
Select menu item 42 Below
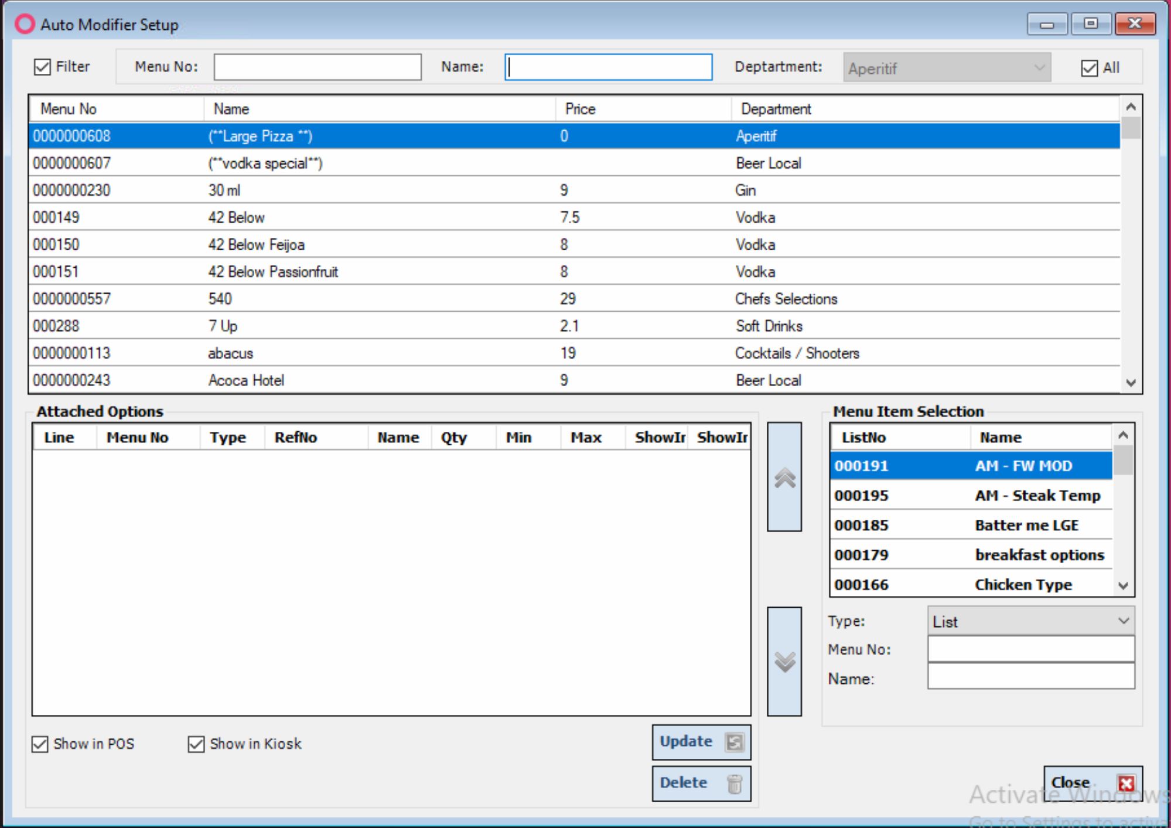click(575, 217)
